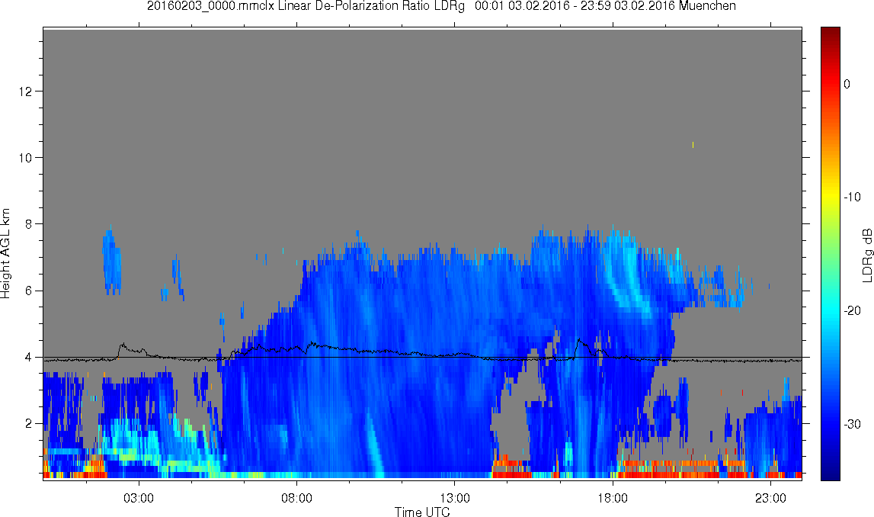This screenshot has height=517, width=874.
Task: Click the colorbar value label -30
Action: coord(852,425)
